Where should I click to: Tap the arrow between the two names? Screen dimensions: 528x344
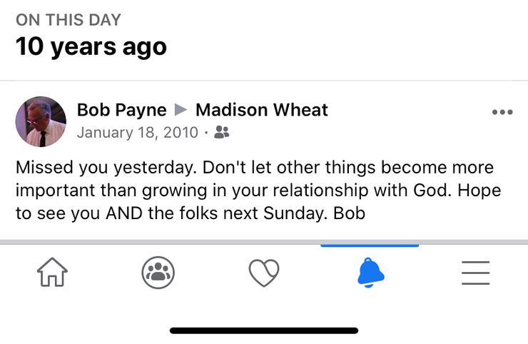click(x=181, y=110)
